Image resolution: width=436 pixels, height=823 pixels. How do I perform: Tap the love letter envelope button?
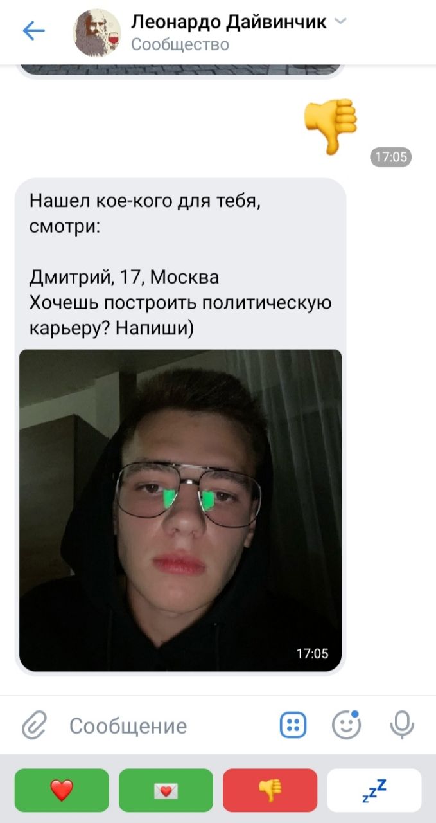166,790
